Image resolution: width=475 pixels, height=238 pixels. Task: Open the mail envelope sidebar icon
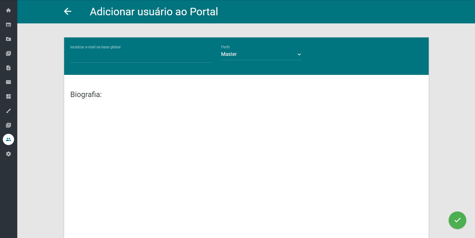point(8,82)
